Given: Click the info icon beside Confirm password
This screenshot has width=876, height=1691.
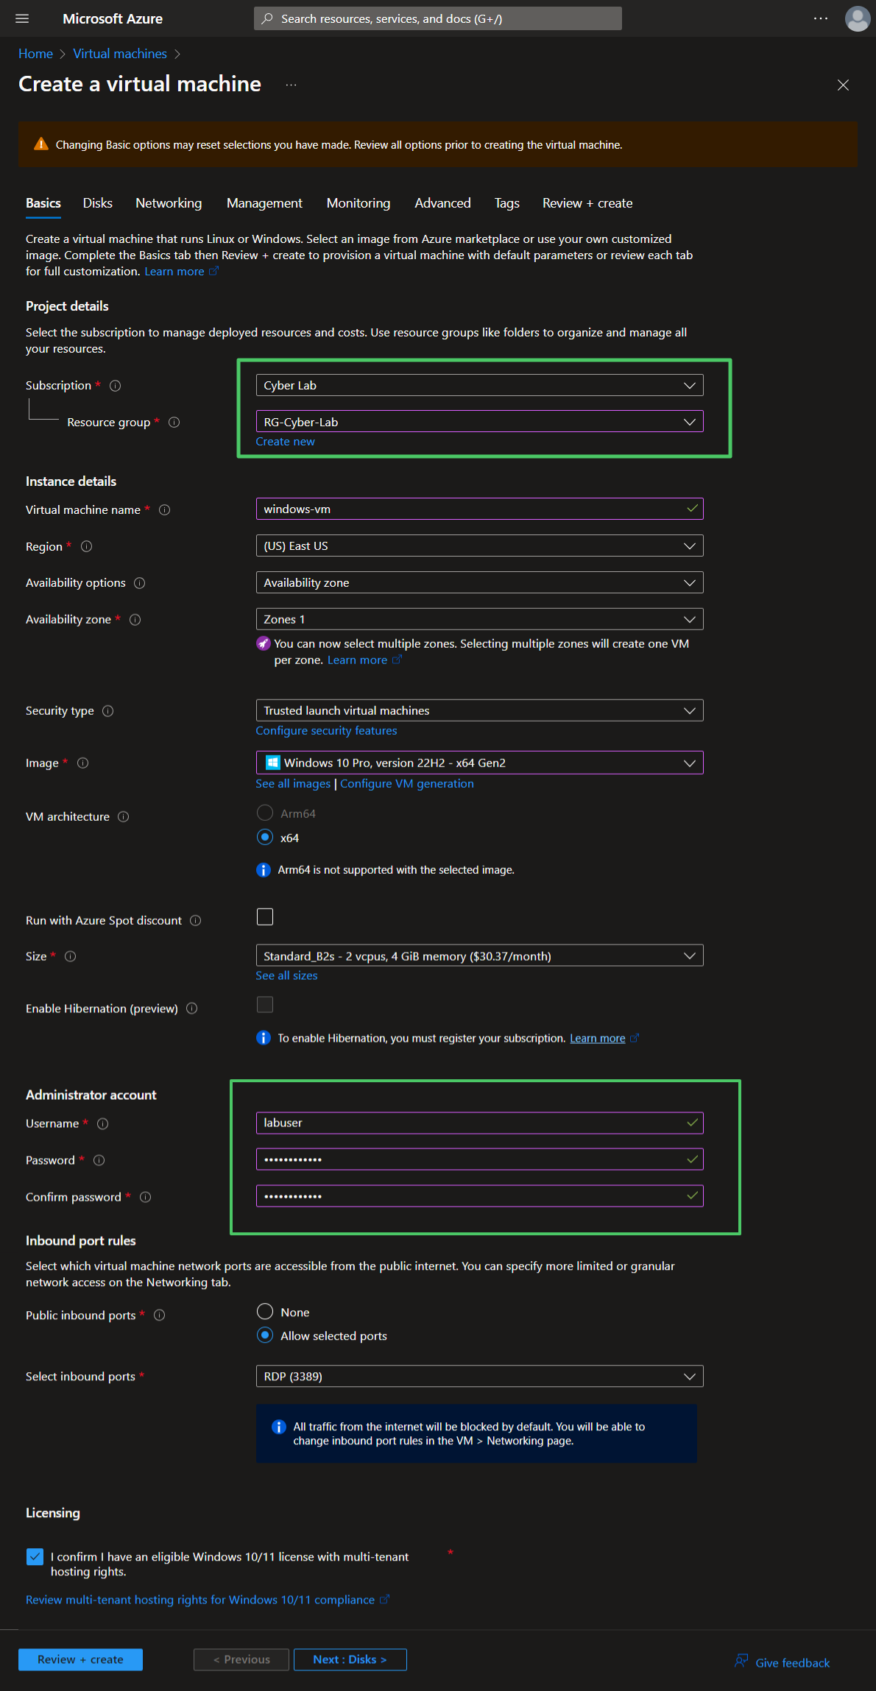Looking at the screenshot, I should click(146, 1198).
